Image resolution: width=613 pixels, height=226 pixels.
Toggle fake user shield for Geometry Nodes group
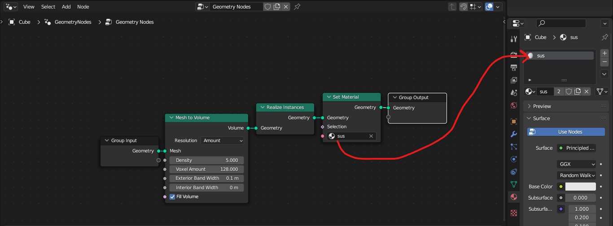click(x=267, y=7)
